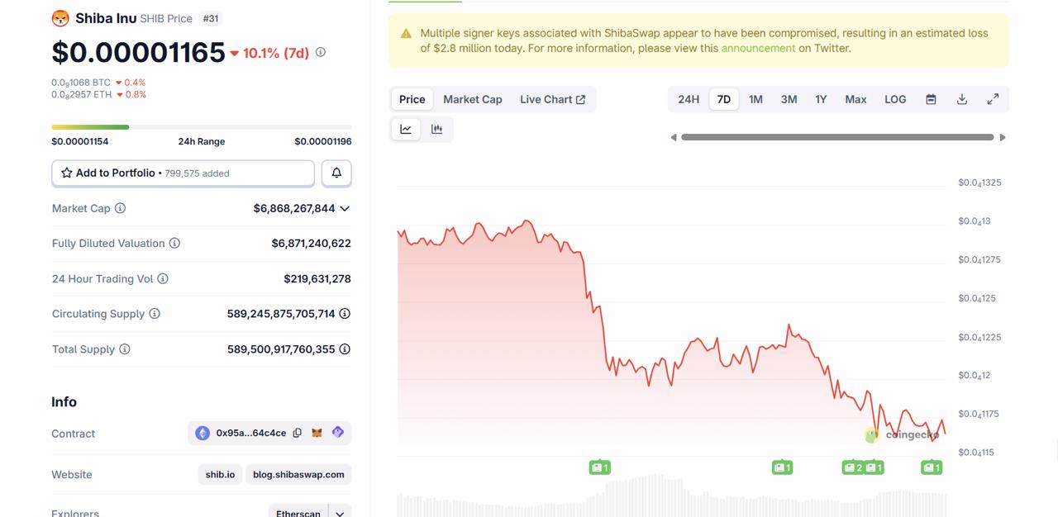Image resolution: width=1058 pixels, height=517 pixels.
Task: Select the 24H time range
Action: (689, 99)
